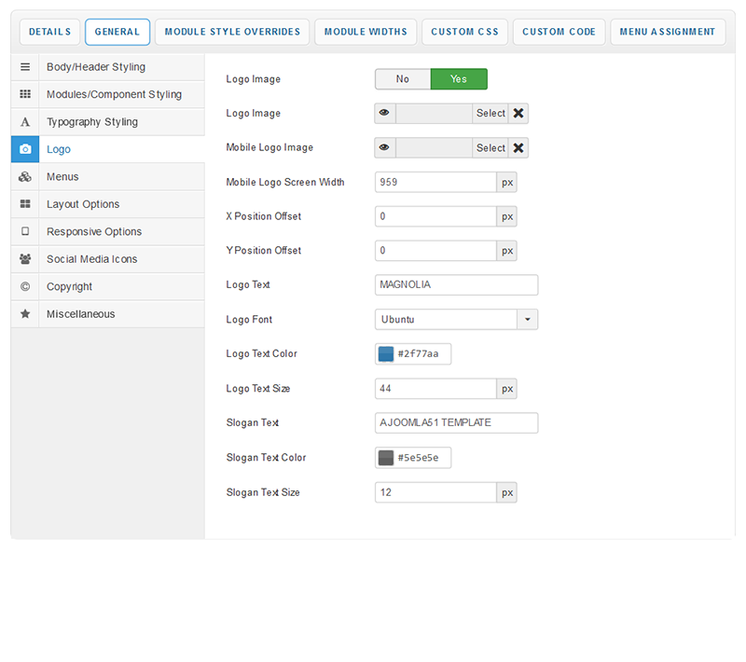Viewport: 746px width, 662px height.
Task: Clear the Mobile Logo Image with X
Action: (518, 148)
